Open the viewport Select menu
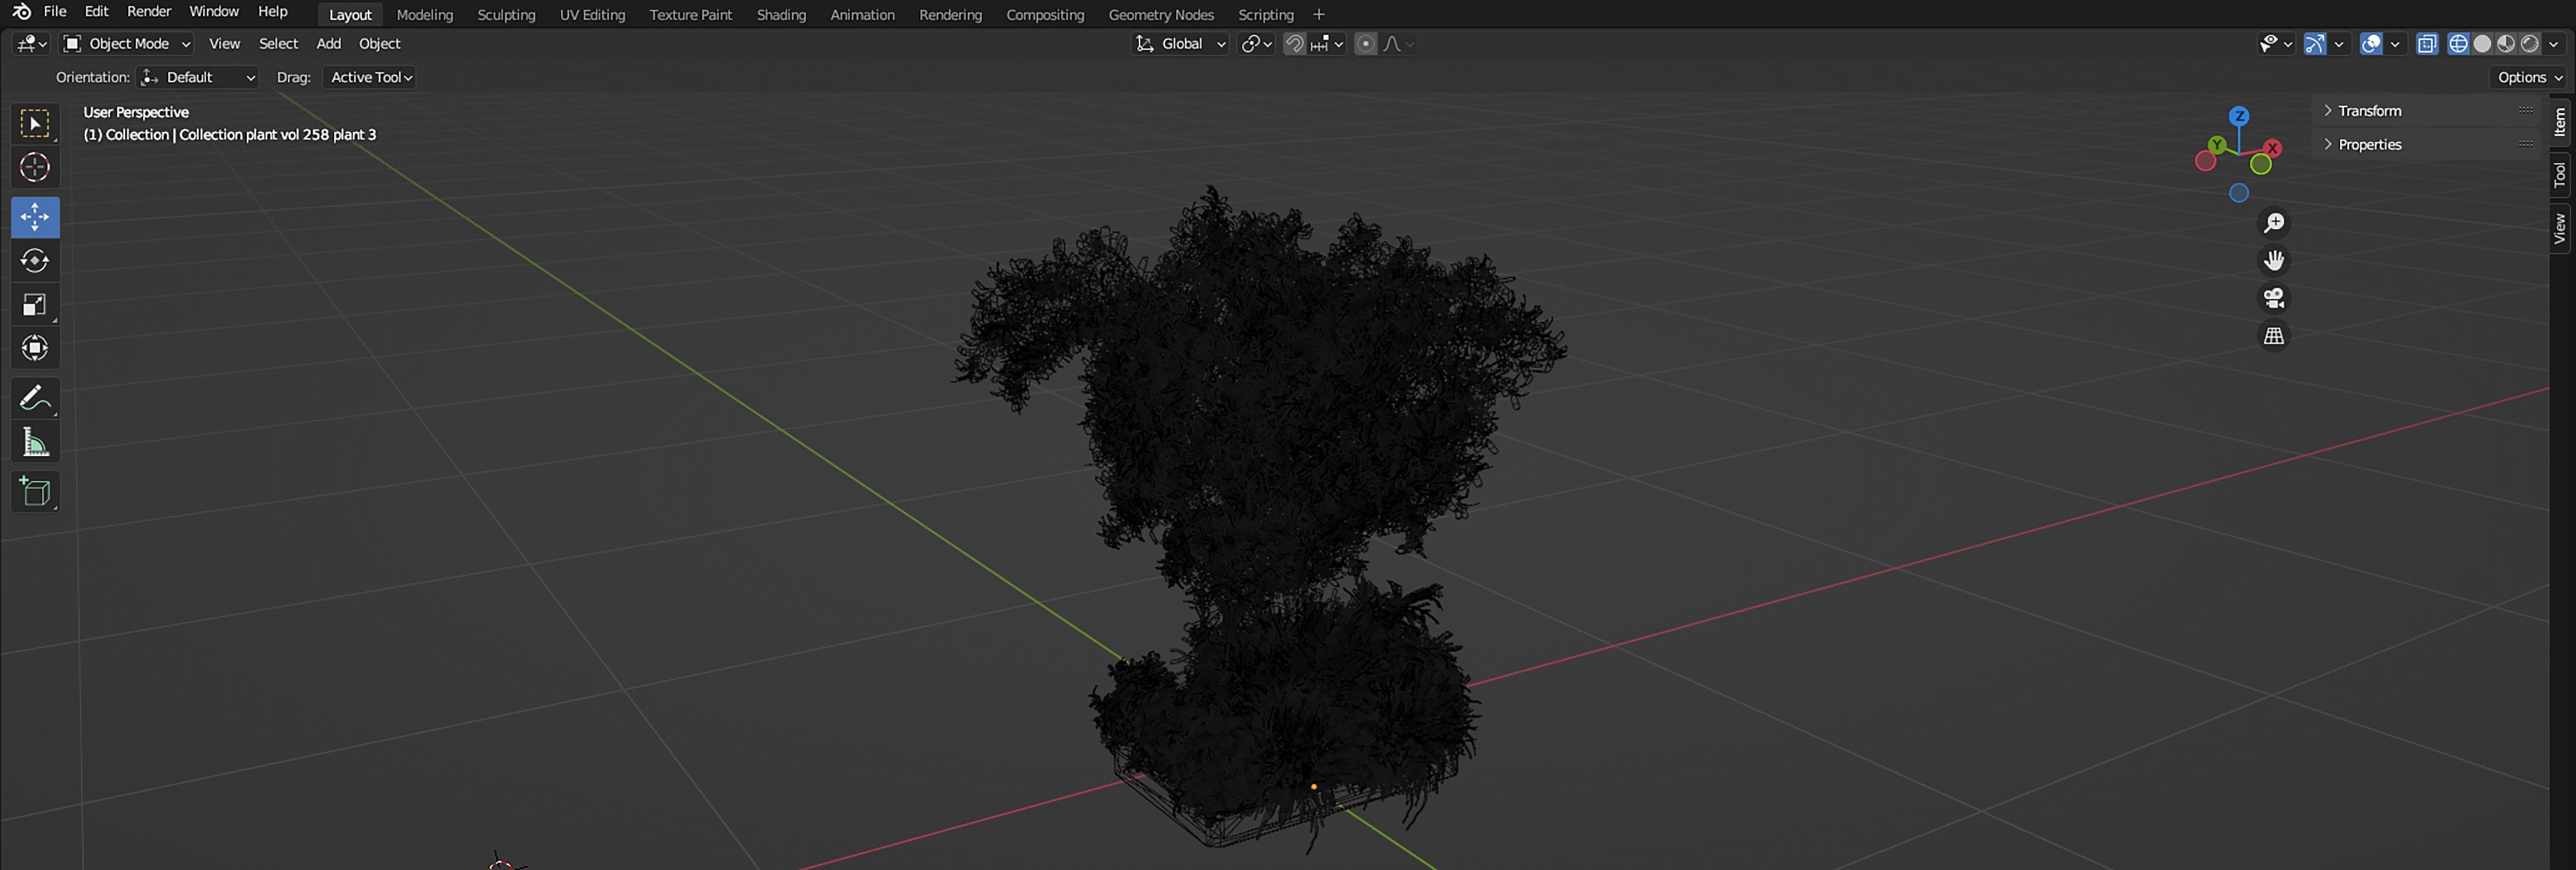 click(x=278, y=44)
